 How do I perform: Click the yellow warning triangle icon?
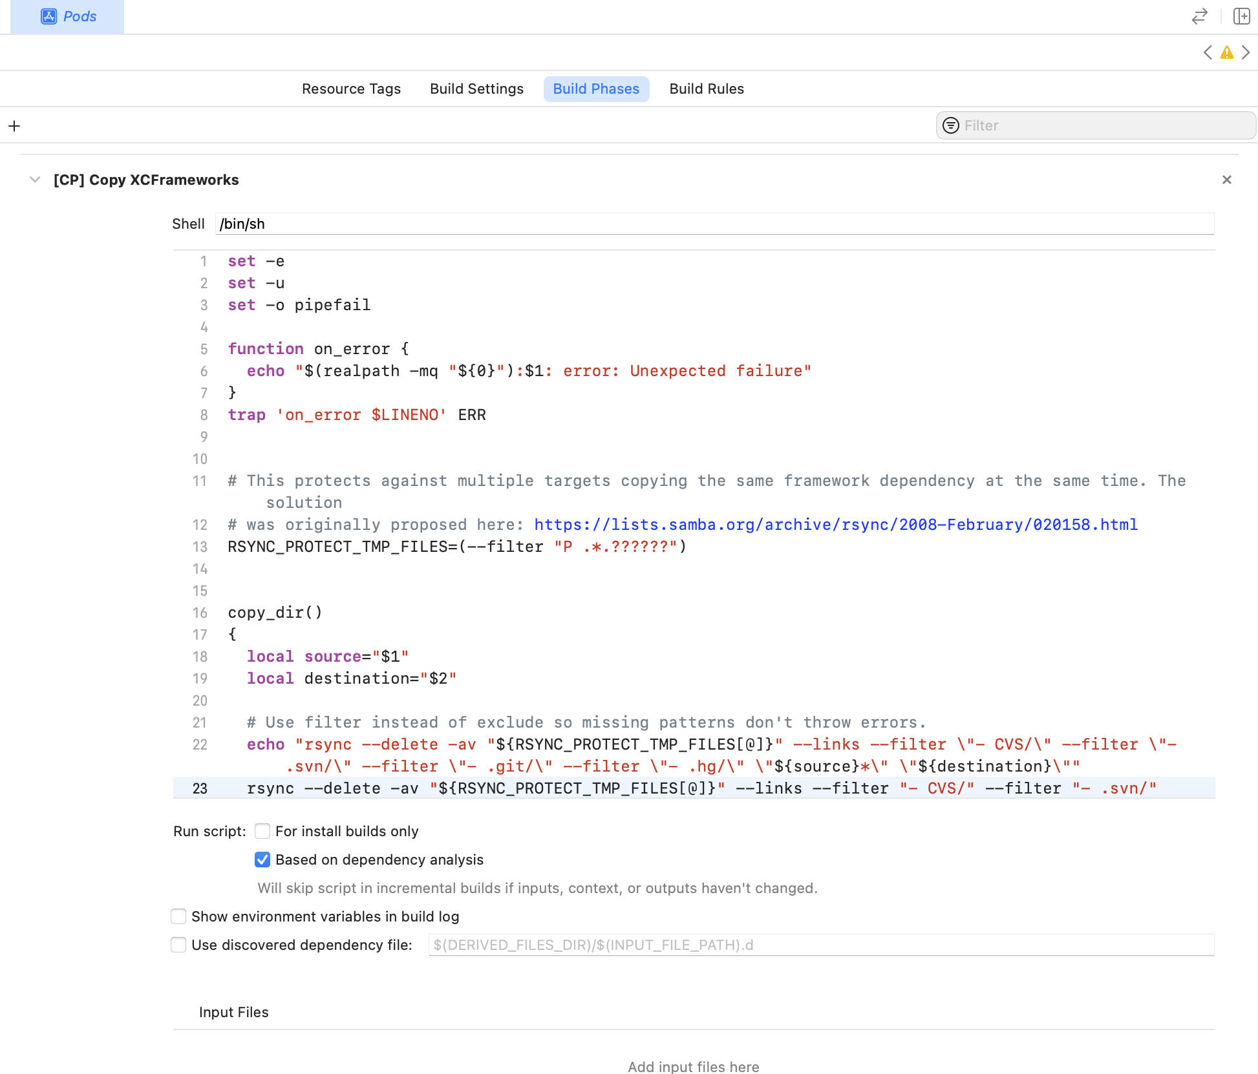point(1226,52)
